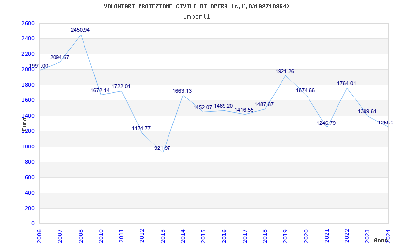Click the 1487.87 data label
This screenshot has width=393, height=245.
point(264,104)
